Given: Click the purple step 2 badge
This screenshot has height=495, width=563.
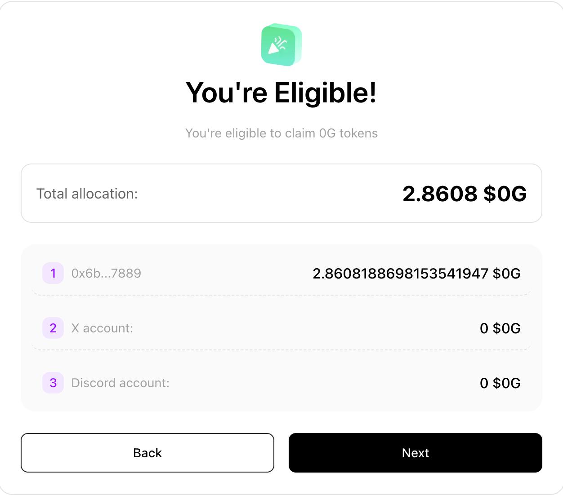Looking at the screenshot, I should 53,328.
